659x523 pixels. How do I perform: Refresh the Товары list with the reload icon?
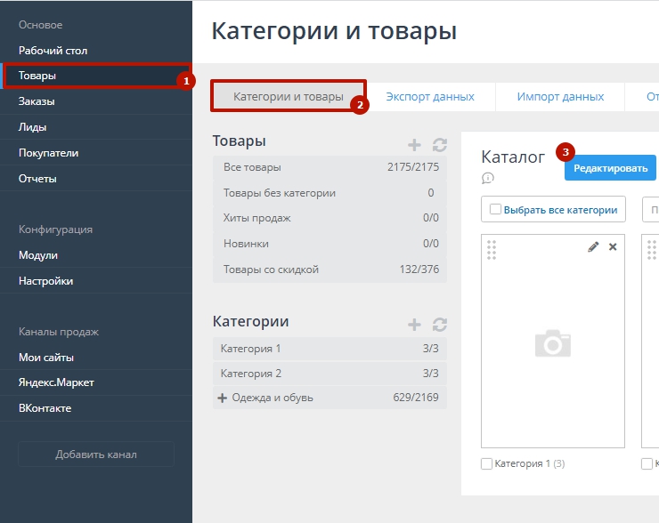(x=440, y=145)
